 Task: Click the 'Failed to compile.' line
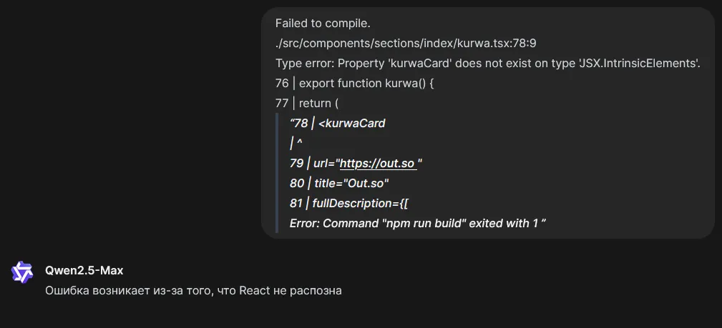point(323,23)
